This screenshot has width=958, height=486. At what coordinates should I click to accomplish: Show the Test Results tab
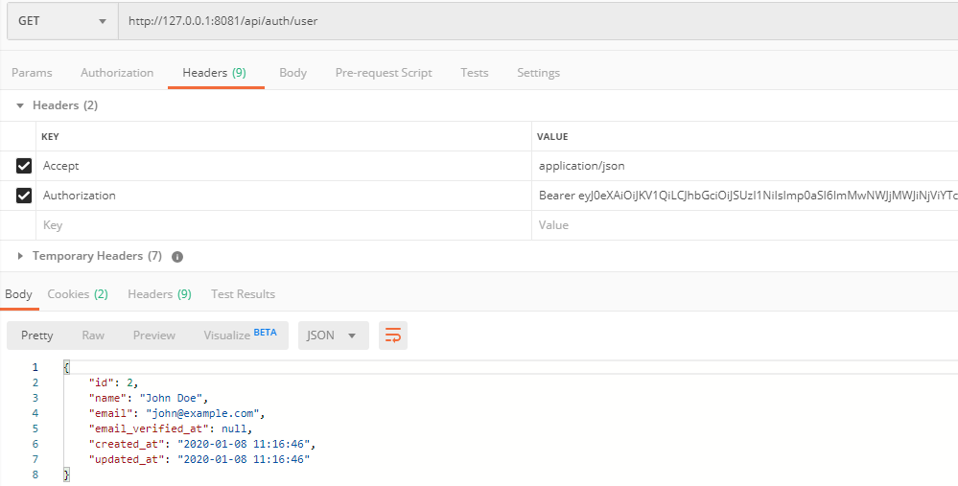(x=243, y=294)
